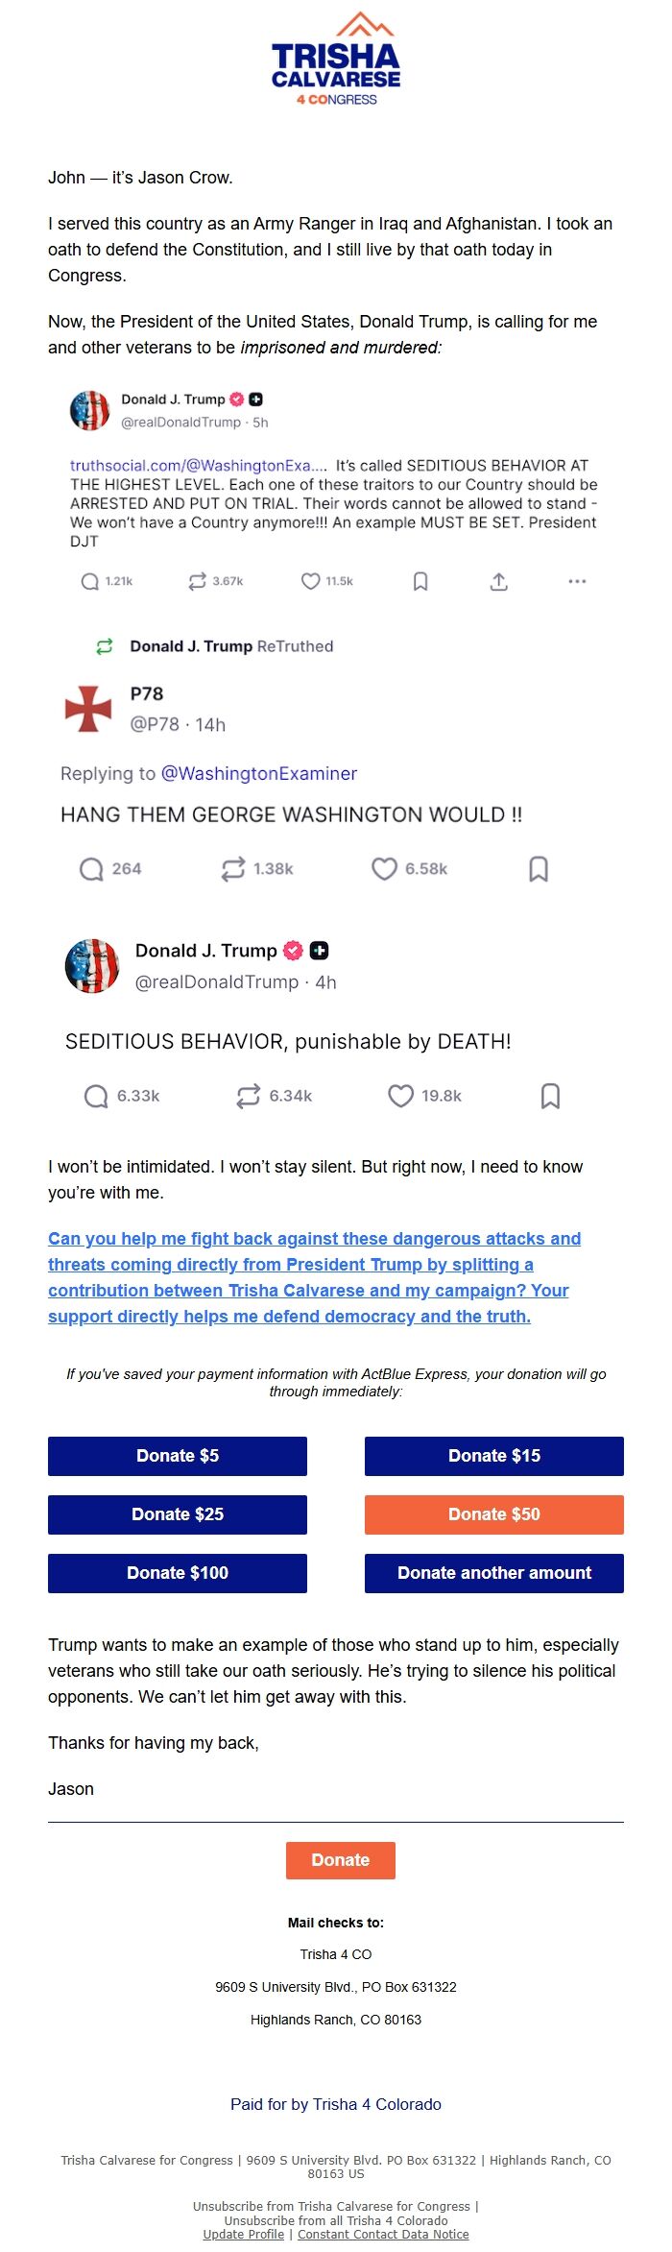Screen dimensions: 672x2252
Task: Click the share upload icon on first post
Action: (498, 582)
